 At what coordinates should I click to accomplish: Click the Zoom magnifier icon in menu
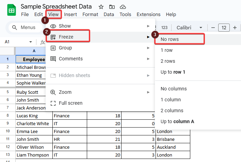coord(53,92)
